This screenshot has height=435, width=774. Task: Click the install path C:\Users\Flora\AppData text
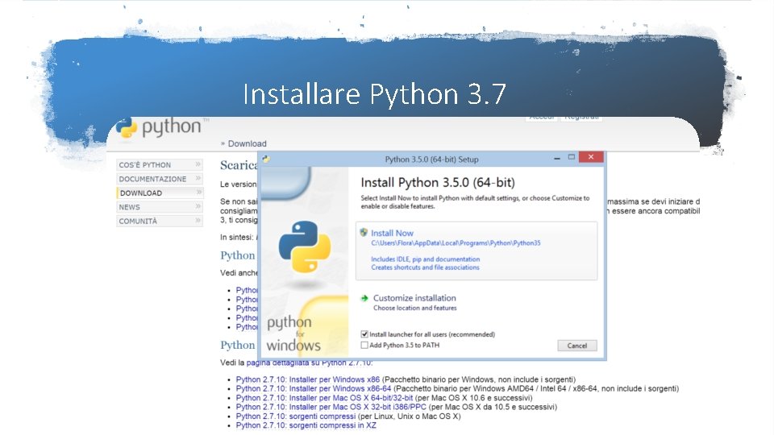click(456, 243)
